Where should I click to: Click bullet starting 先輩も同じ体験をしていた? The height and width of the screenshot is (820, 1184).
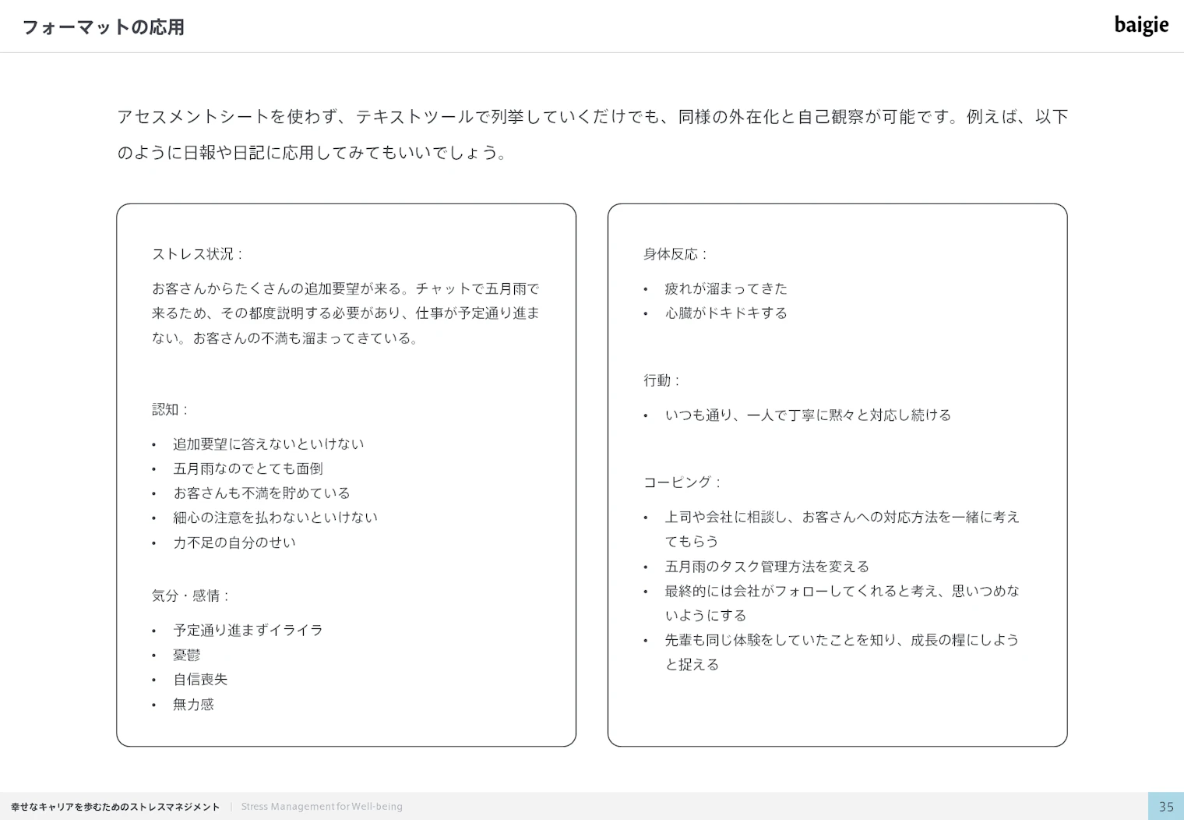click(x=842, y=652)
